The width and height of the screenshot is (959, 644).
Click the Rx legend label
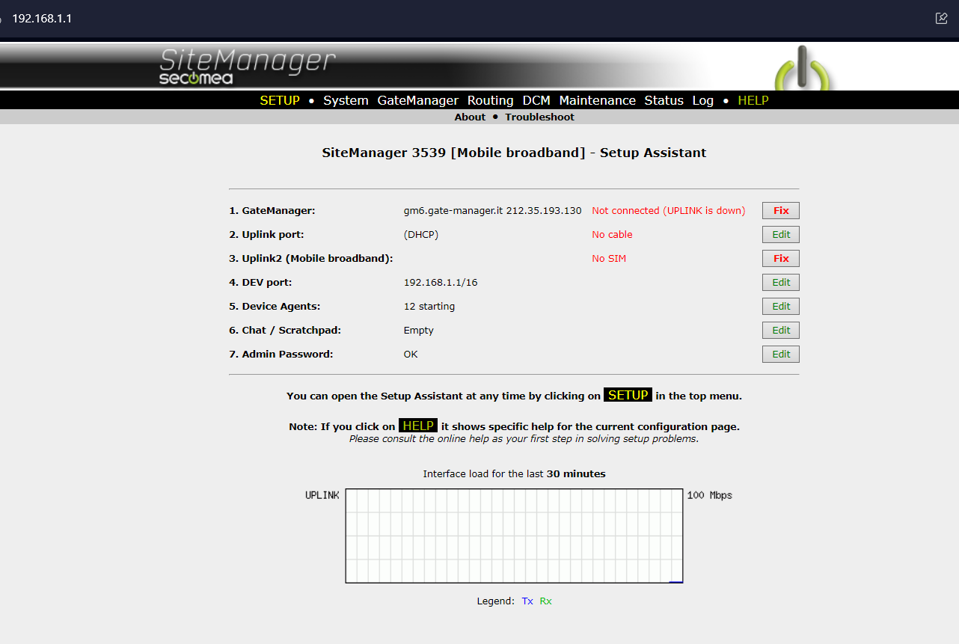tap(545, 601)
